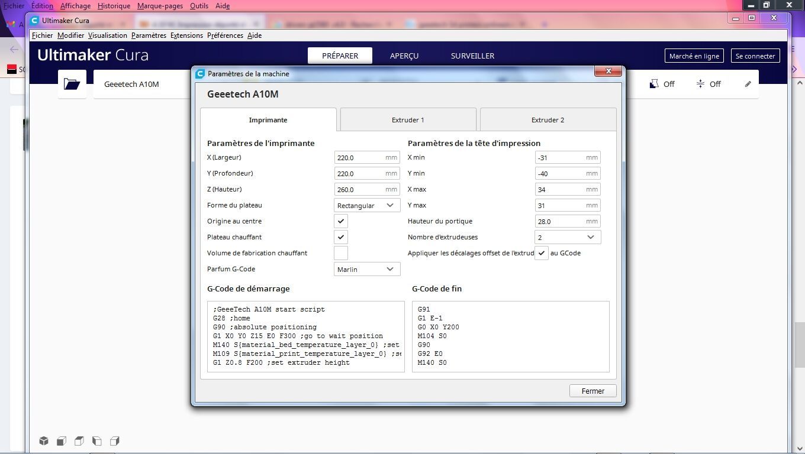Select the left side view cube icon
The width and height of the screenshot is (805, 454).
coord(97,441)
